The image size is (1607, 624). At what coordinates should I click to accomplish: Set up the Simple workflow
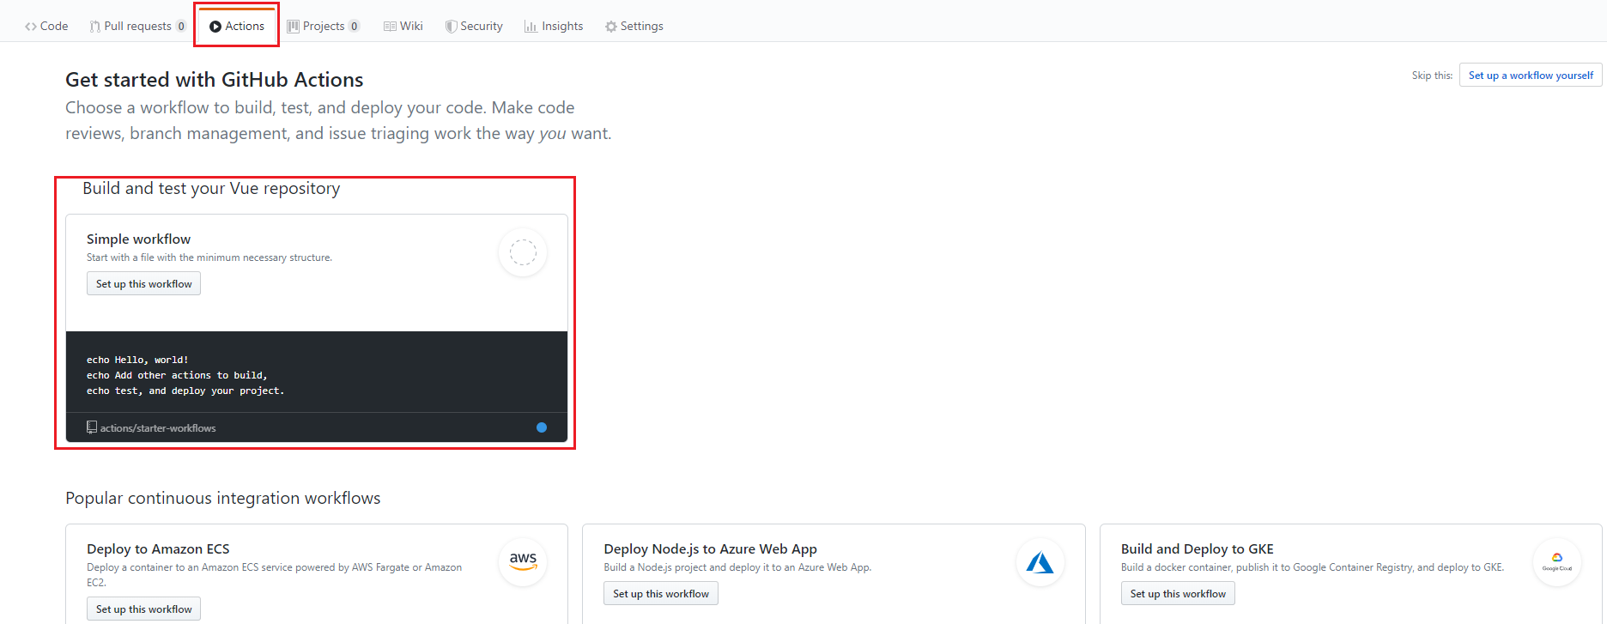click(143, 284)
